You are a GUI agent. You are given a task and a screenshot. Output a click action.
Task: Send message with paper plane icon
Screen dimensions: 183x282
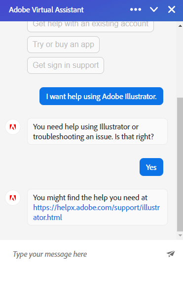[171, 254]
